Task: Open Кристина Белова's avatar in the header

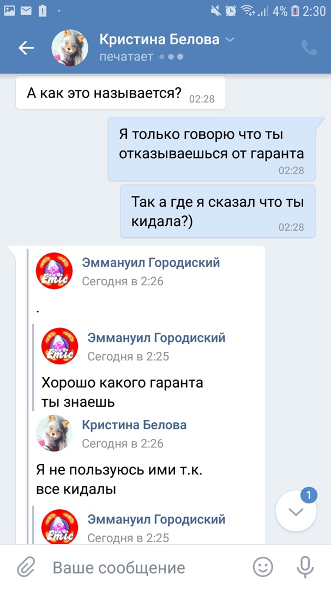Action: [70, 47]
